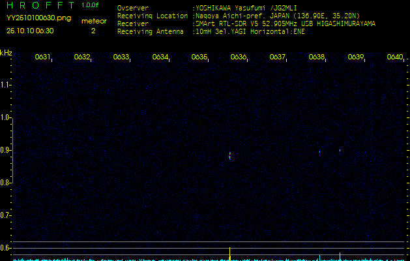This screenshot has width=410, height=261.
Task: Click the 0635 time marker
Action: [x=199, y=57]
